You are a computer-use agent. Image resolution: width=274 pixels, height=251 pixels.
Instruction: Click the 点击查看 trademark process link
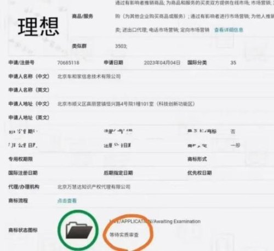pyautogui.click(x=67, y=200)
